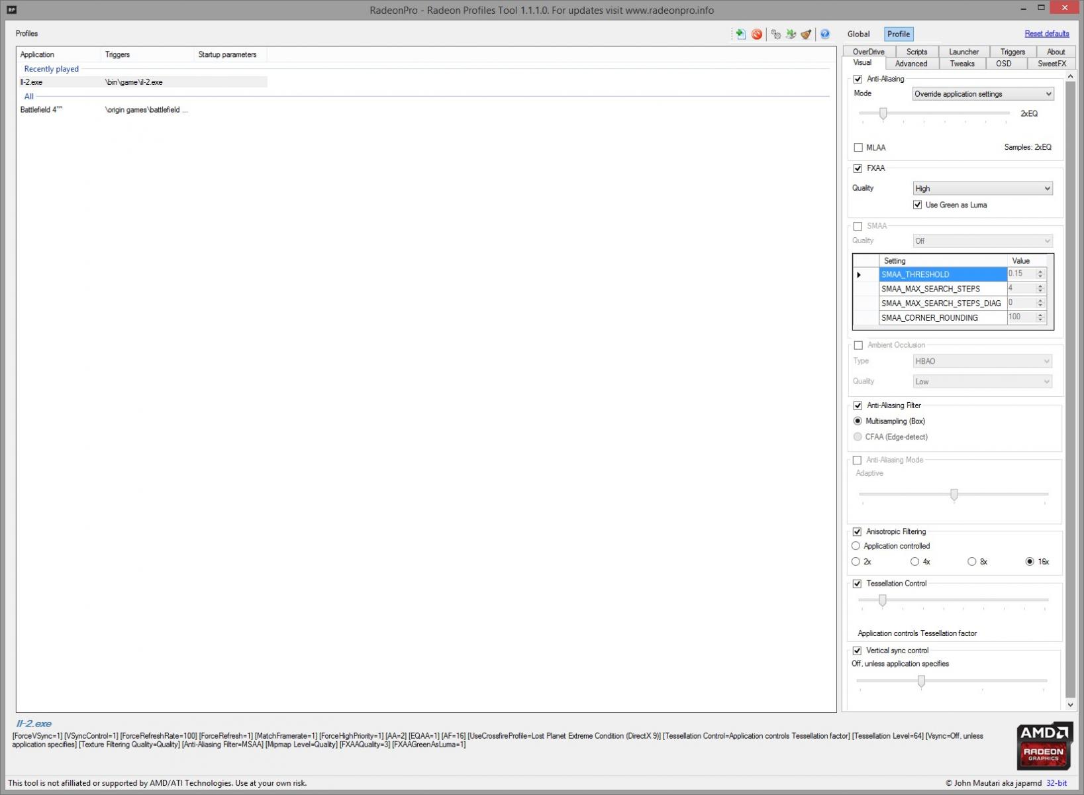The width and height of the screenshot is (1084, 795).
Task: Open the SMAA Quality dropdown showing Off
Action: click(x=983, y=241)
